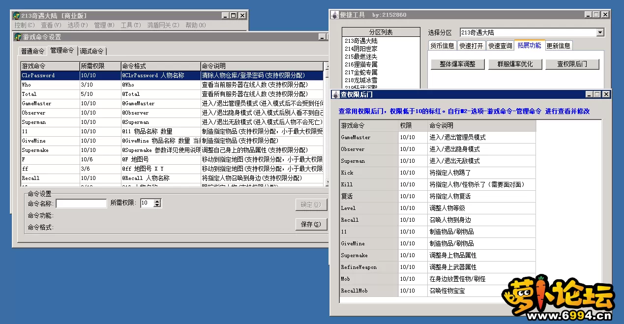Image resolution: width=624 pixels, height=324 pixels.
Task: Open the 帮助(H) menu
Action: pyautogui.click(x=196, y=25)
